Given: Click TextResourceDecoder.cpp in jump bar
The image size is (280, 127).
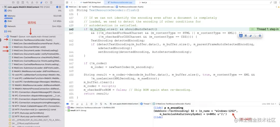Looking at the screenshot, I should 101,7.
